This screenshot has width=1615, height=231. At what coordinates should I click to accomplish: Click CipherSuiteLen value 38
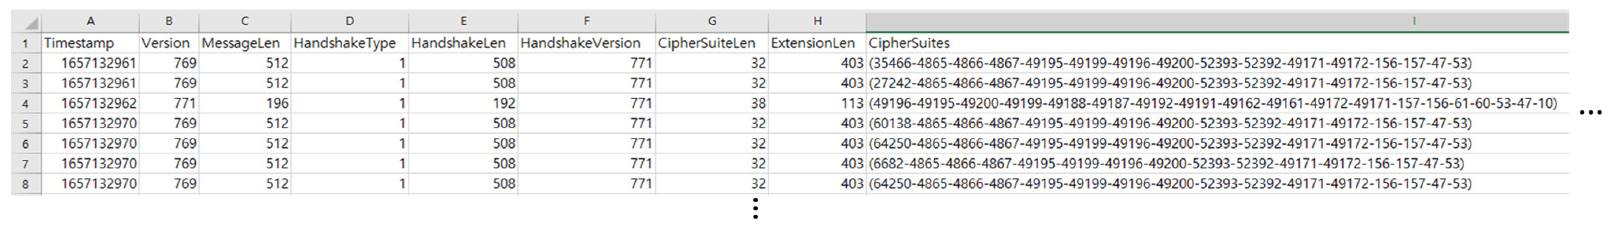click(x=712, y=103)
